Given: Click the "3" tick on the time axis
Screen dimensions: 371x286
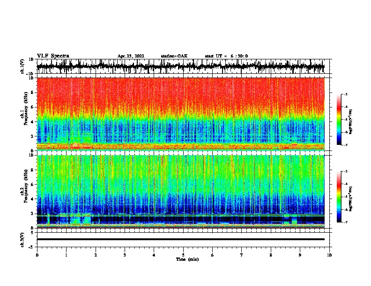Looking at the screenshot, I should 125,255.
